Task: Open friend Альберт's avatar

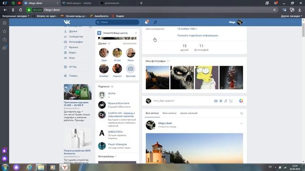Action: (x=104, y=68)
